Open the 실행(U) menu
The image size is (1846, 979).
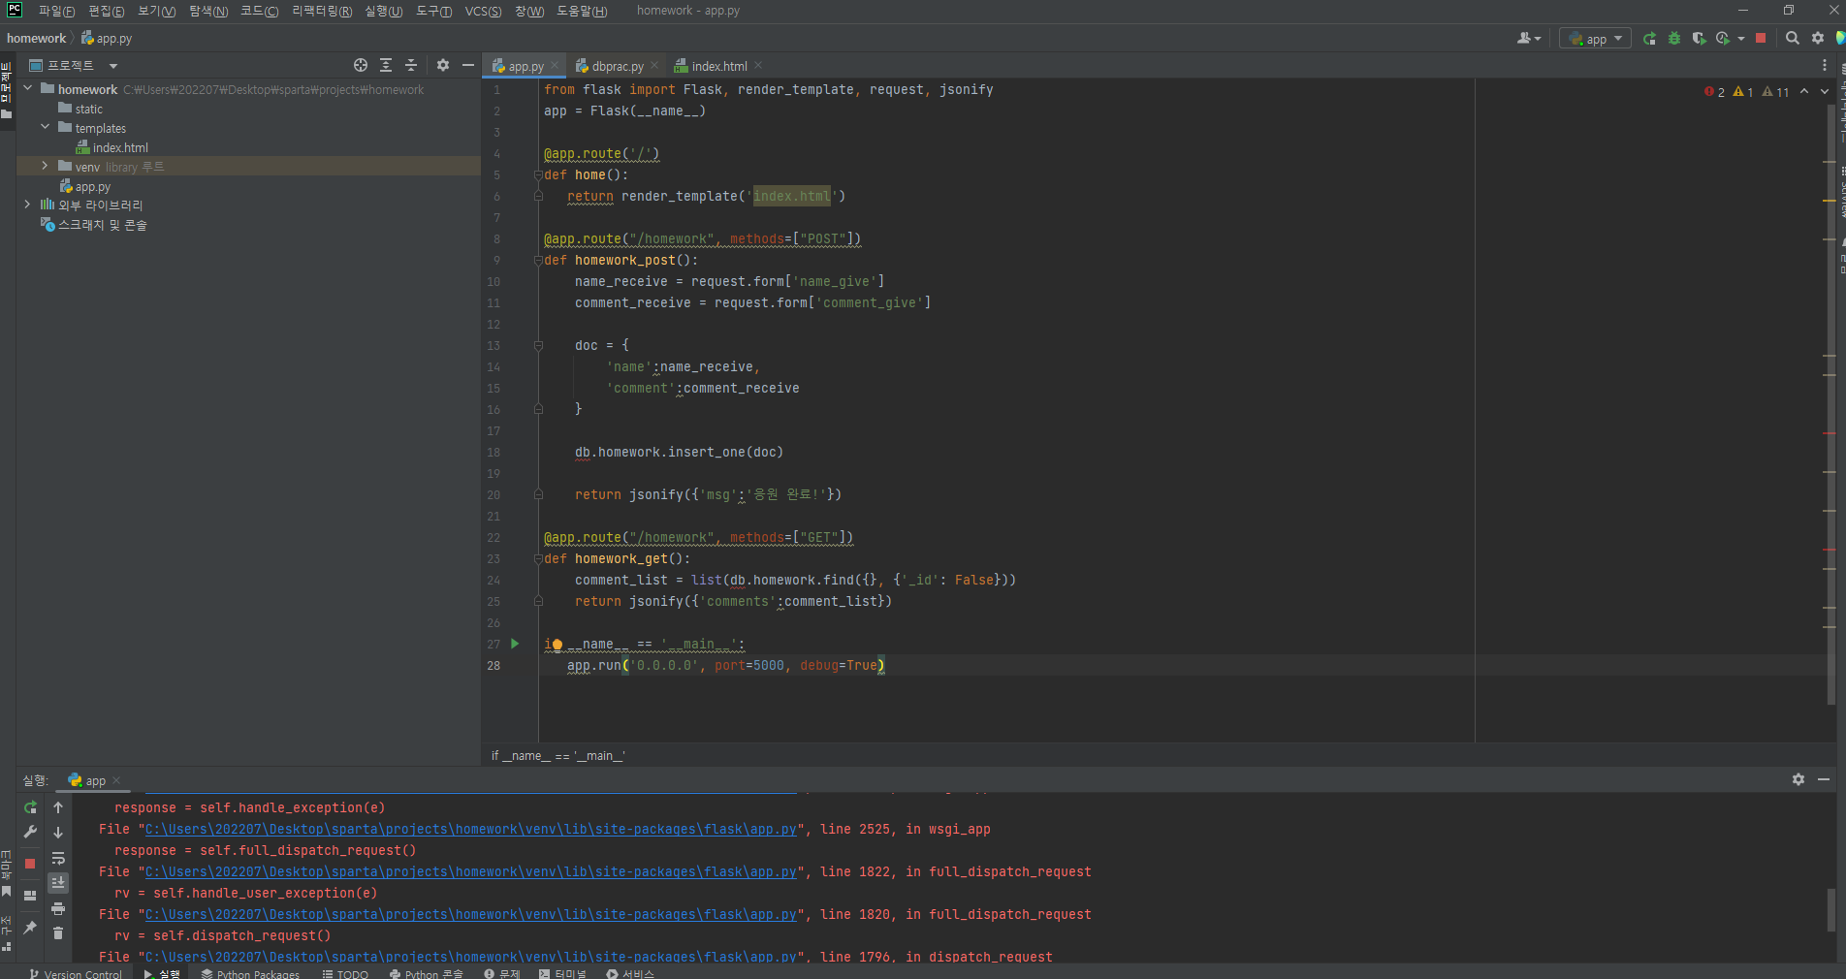coord(384,11)
